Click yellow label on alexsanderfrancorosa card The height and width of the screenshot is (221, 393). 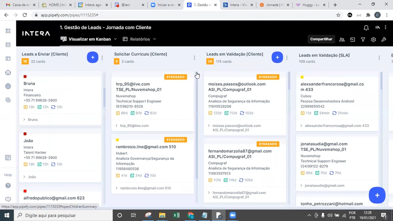click(302, 77)
